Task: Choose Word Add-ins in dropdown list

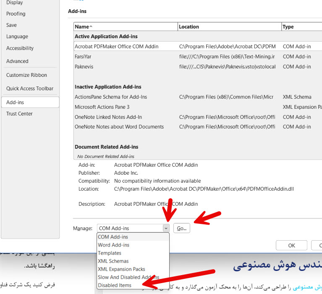Action: tap(113, 245)
